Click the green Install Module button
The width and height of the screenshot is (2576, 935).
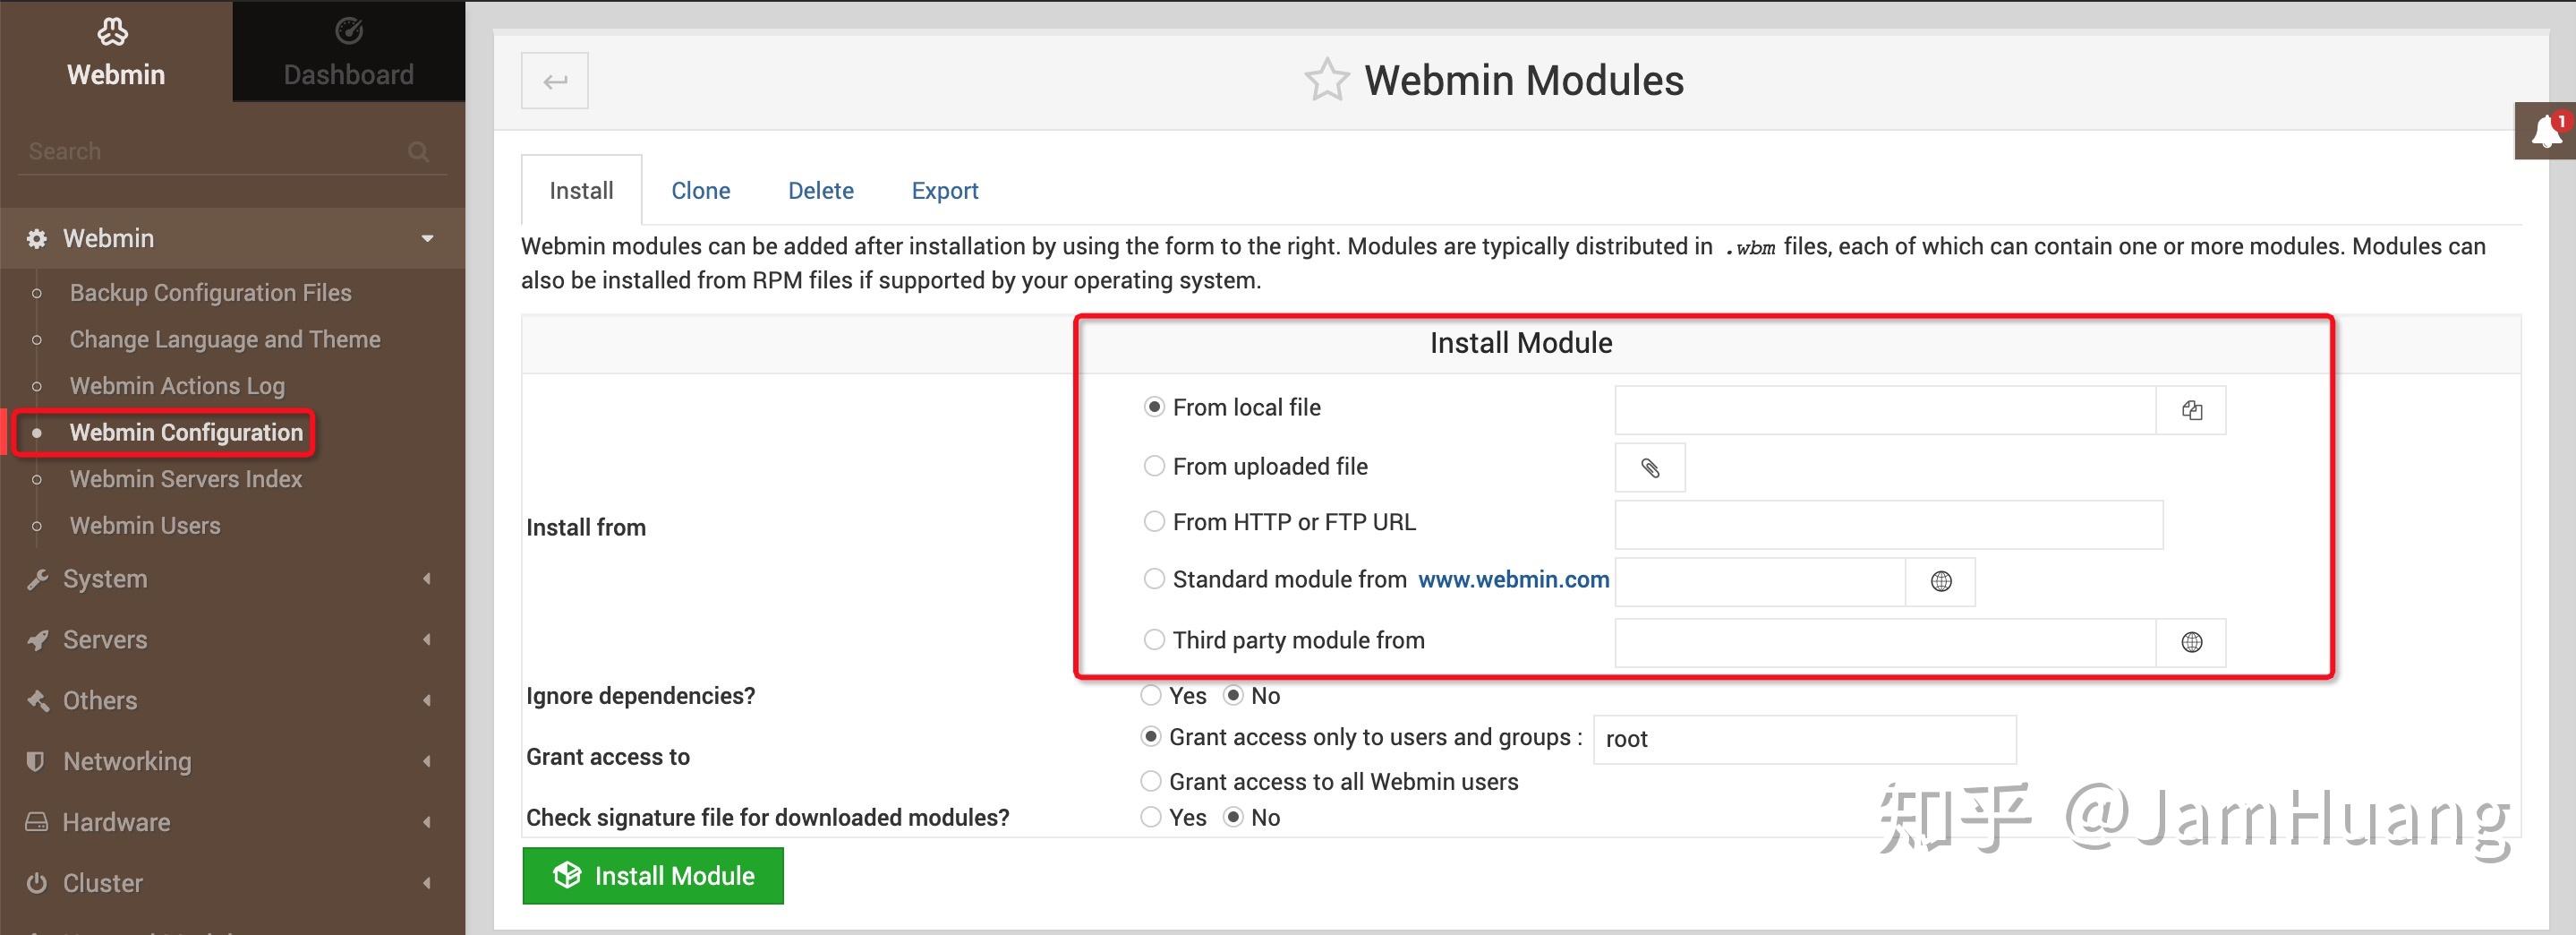(x=653, y=875)
